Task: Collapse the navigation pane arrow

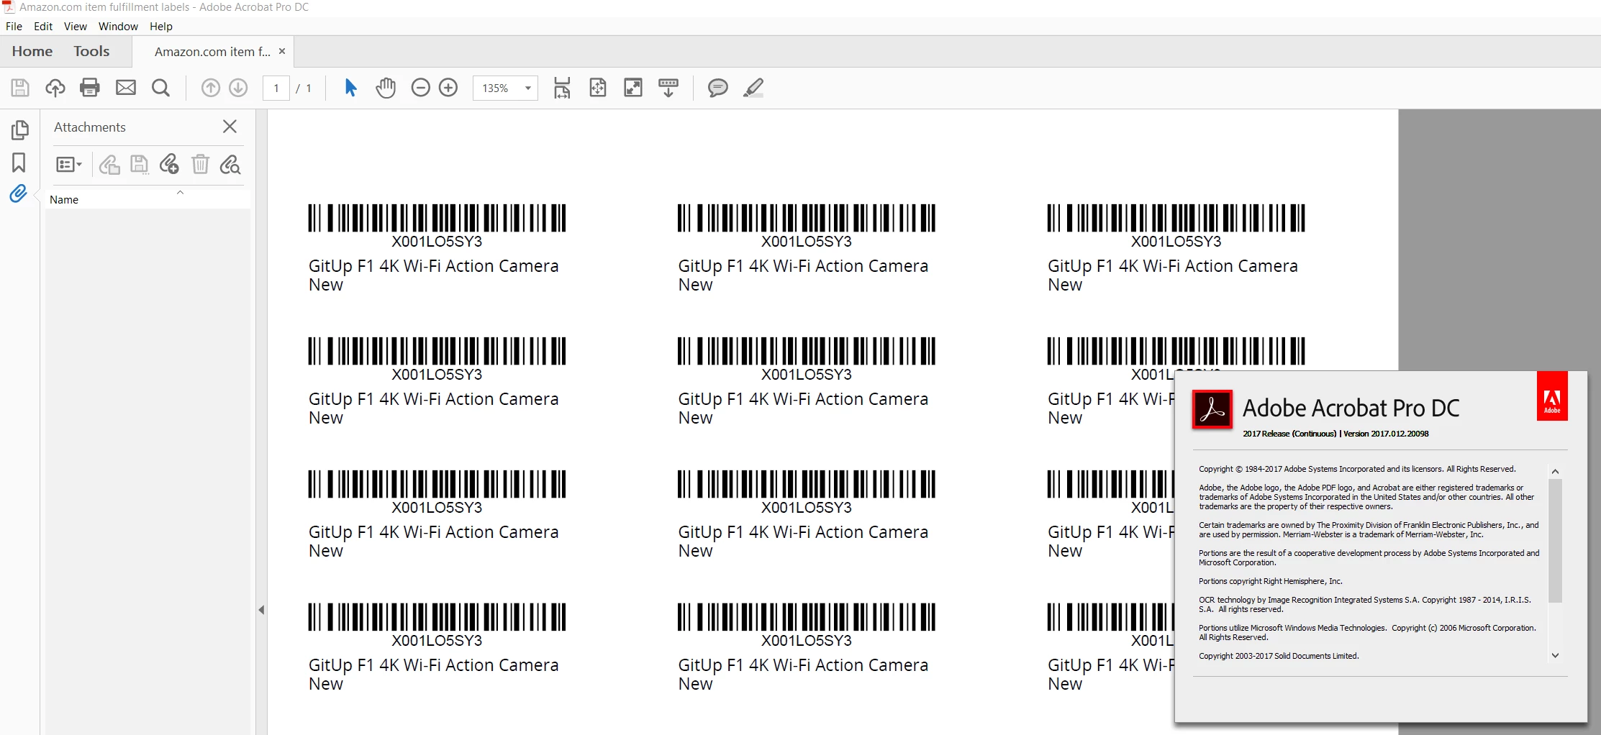Action: [261, 610]
